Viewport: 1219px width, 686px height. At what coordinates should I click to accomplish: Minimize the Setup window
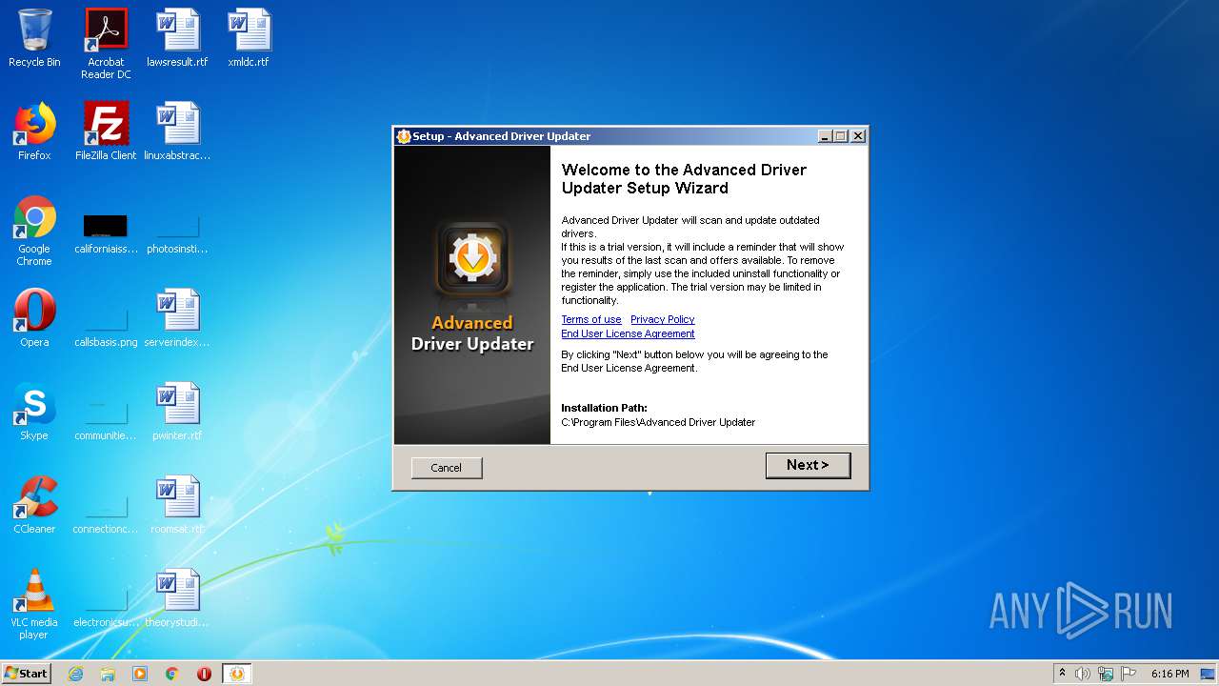825,136
